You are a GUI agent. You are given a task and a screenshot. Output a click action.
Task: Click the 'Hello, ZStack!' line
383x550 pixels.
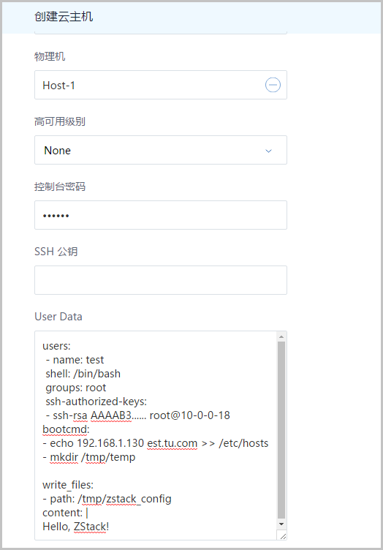[76, 527]
